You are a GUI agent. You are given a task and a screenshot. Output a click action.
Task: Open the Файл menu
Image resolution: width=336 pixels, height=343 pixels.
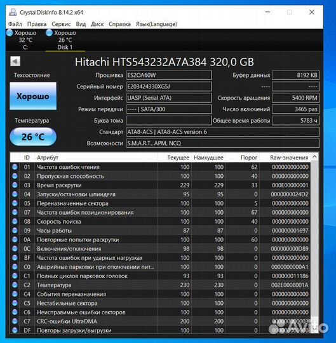click(15, 24)
